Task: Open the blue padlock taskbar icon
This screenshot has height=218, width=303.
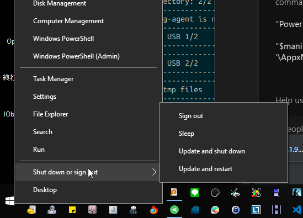Action: [x=236, y=210]
